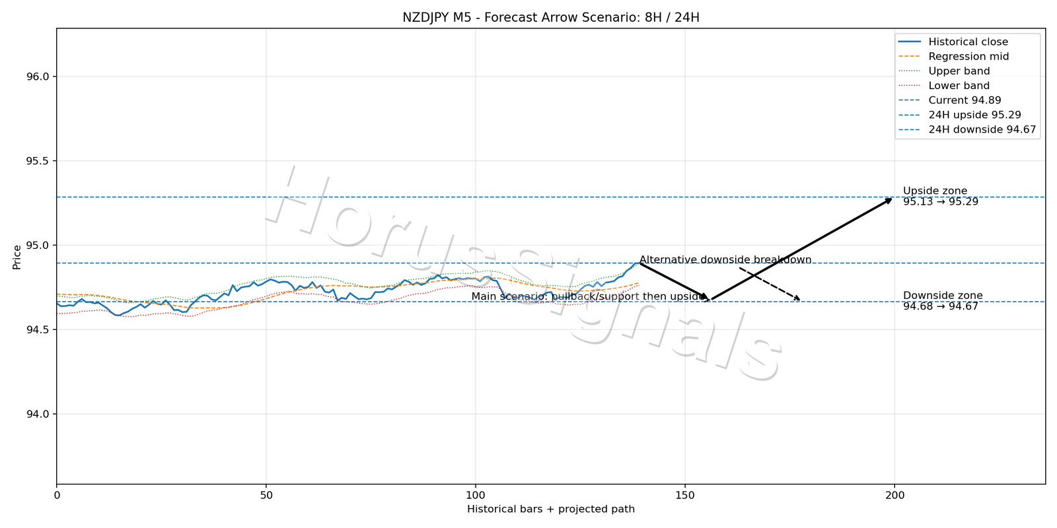This screenshot has height=528, width=1057.
Task: Click the '94.68 → 94.67' range text
Action: click(x=941, y=307)
